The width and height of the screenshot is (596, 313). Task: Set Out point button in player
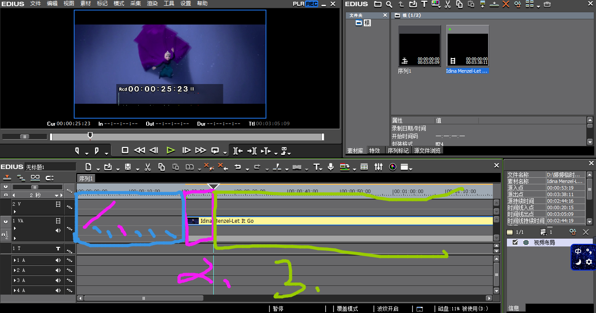pyautogui.click(x=97, y=151)
